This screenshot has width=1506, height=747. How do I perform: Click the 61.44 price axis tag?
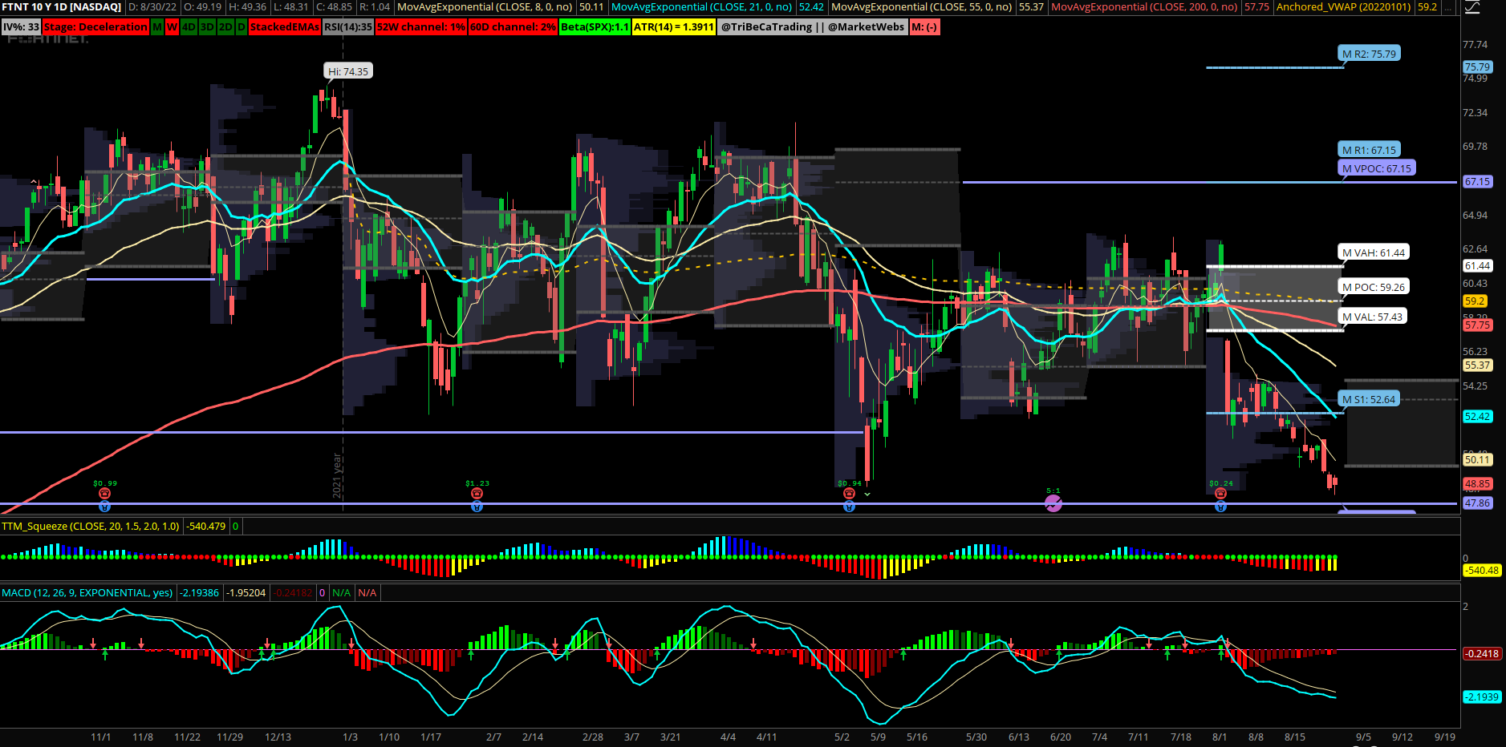[x=1477, y=265]
